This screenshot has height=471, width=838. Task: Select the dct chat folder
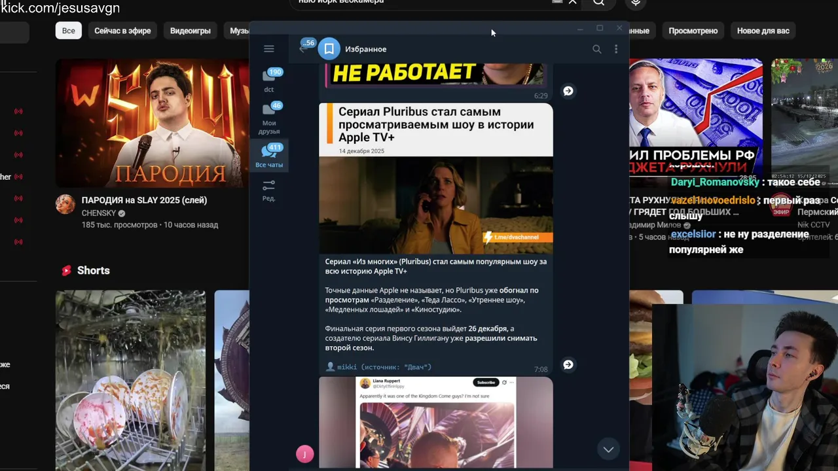pos(269,80)
